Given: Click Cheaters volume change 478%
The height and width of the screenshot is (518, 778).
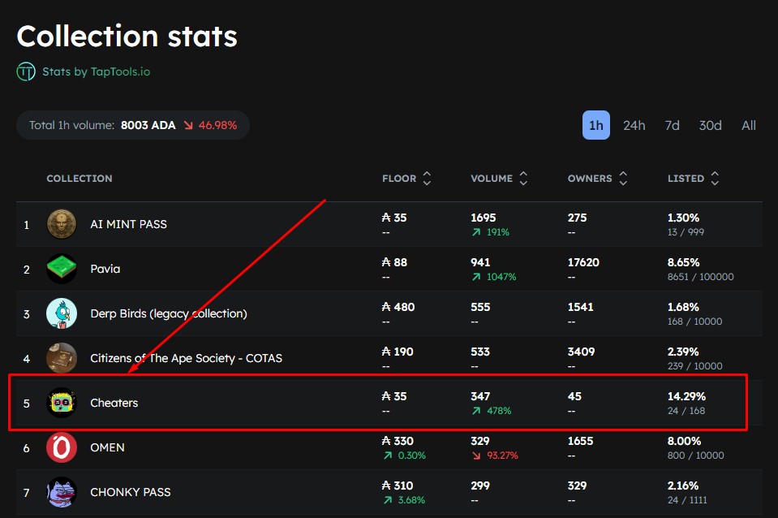Looking at the screenshot, I should click(492, 411).
